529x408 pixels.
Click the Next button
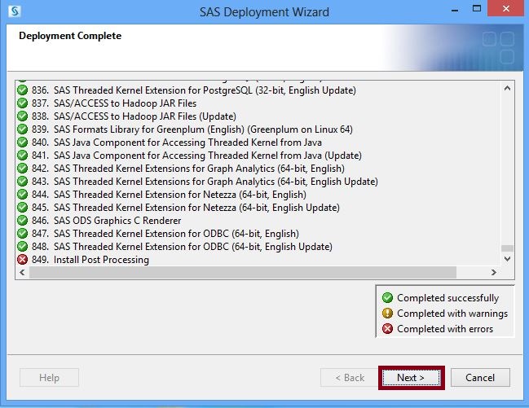click(x=412, y=378)
